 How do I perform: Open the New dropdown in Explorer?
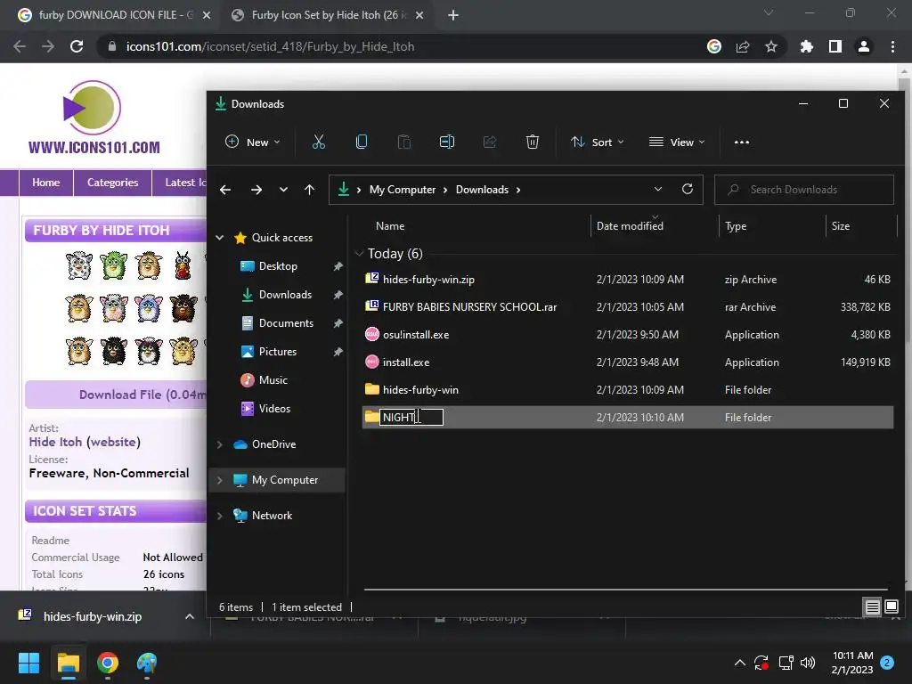(252, 142)
